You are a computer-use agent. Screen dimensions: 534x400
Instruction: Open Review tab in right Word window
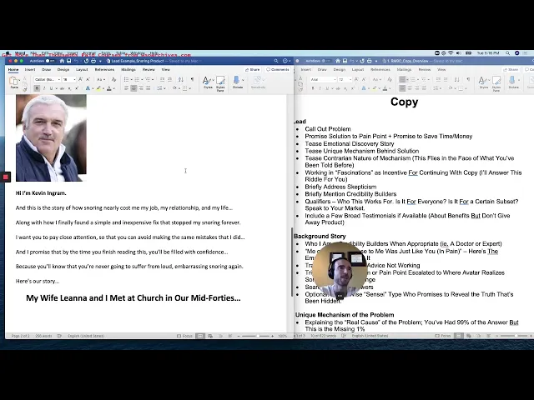click(425, 69)
